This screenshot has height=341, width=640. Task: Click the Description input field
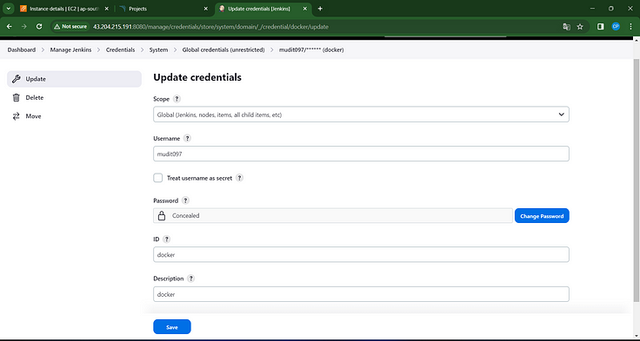click(x=361, y=294)
